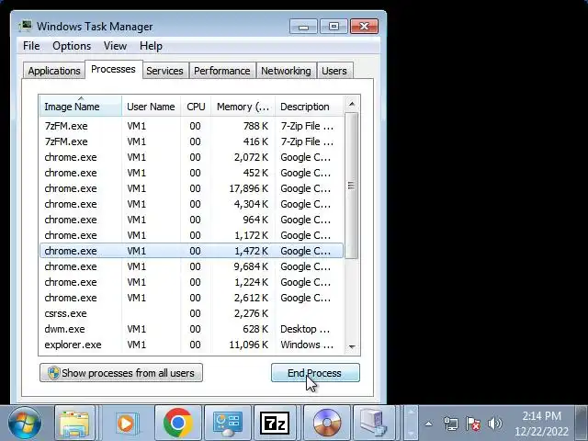Viewport: 588px width, 441px height.
Task: Open the Networking tab
Action: [286, 71]
